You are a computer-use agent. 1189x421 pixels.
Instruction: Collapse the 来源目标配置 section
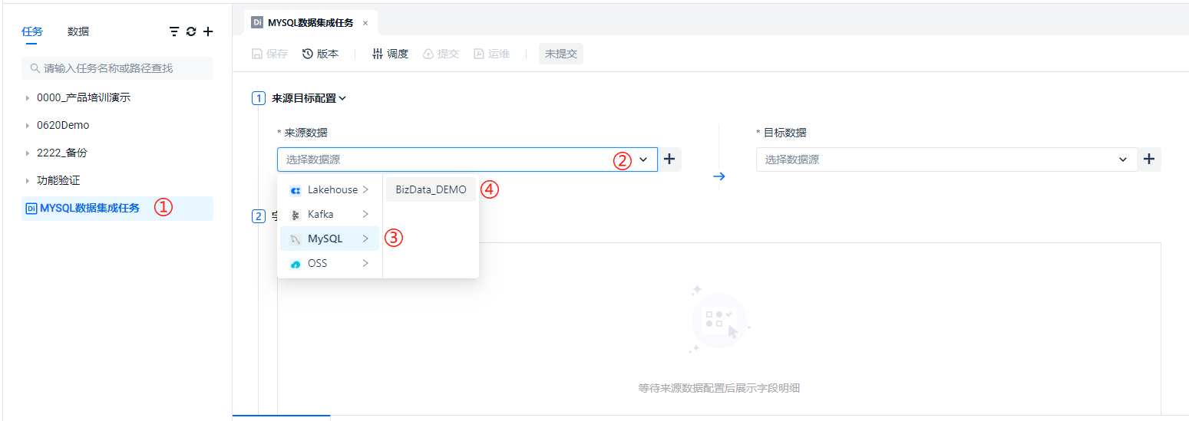(x=342, y=98)
